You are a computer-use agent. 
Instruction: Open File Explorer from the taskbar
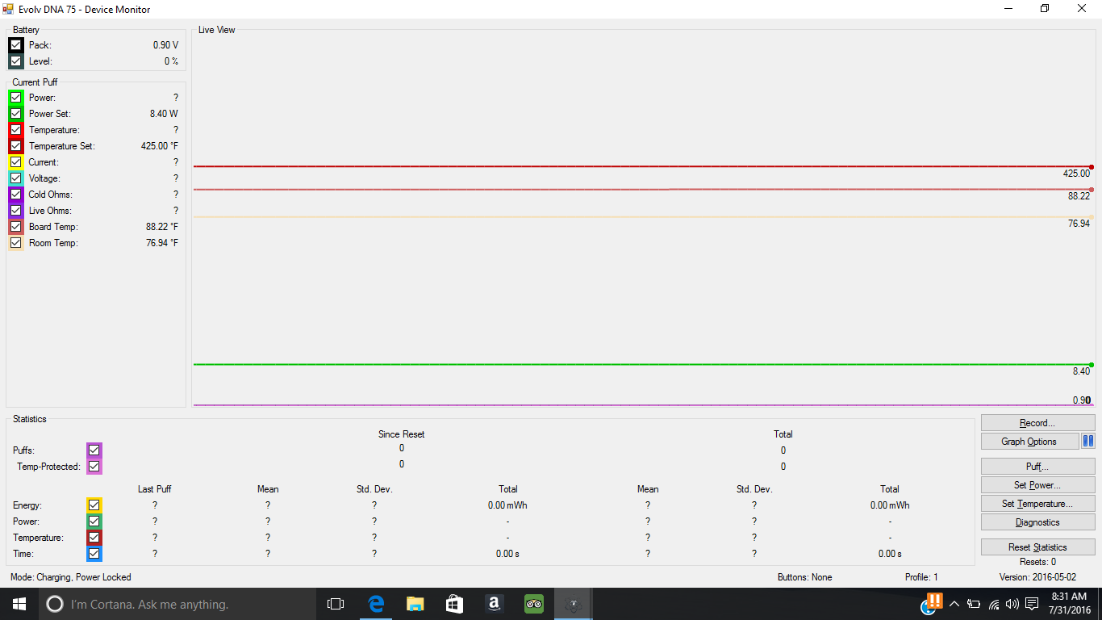415,604
